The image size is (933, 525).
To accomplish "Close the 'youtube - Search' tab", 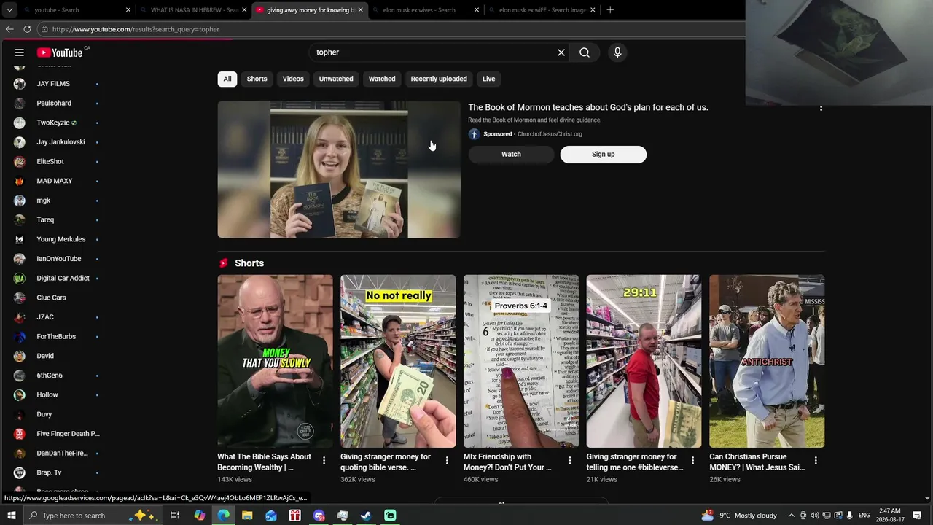I will (128, 10).
